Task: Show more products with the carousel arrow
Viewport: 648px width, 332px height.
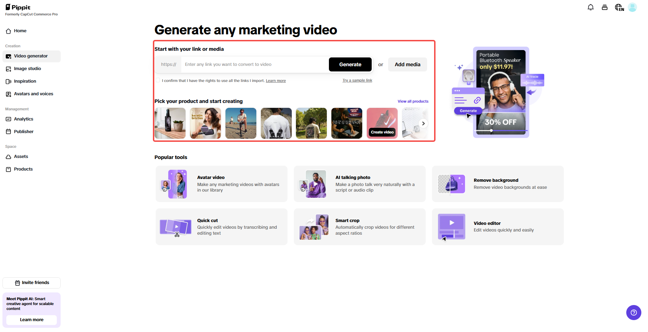Action: point(423,123)
